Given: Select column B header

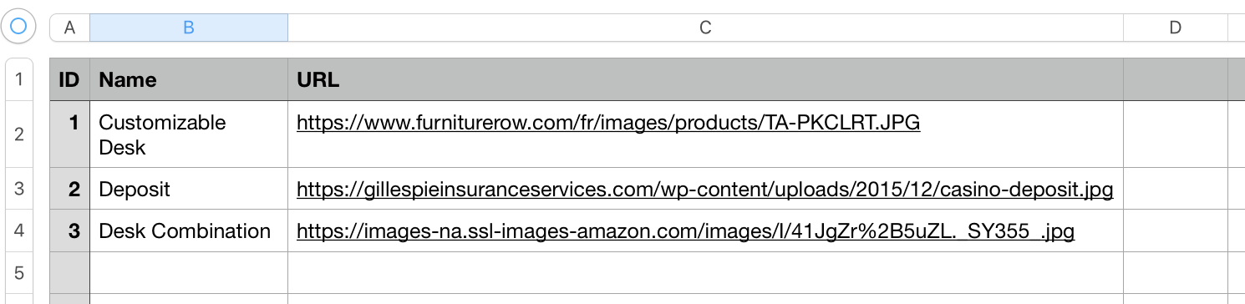Looking at the screenshot, I should (x=189, y=28).
